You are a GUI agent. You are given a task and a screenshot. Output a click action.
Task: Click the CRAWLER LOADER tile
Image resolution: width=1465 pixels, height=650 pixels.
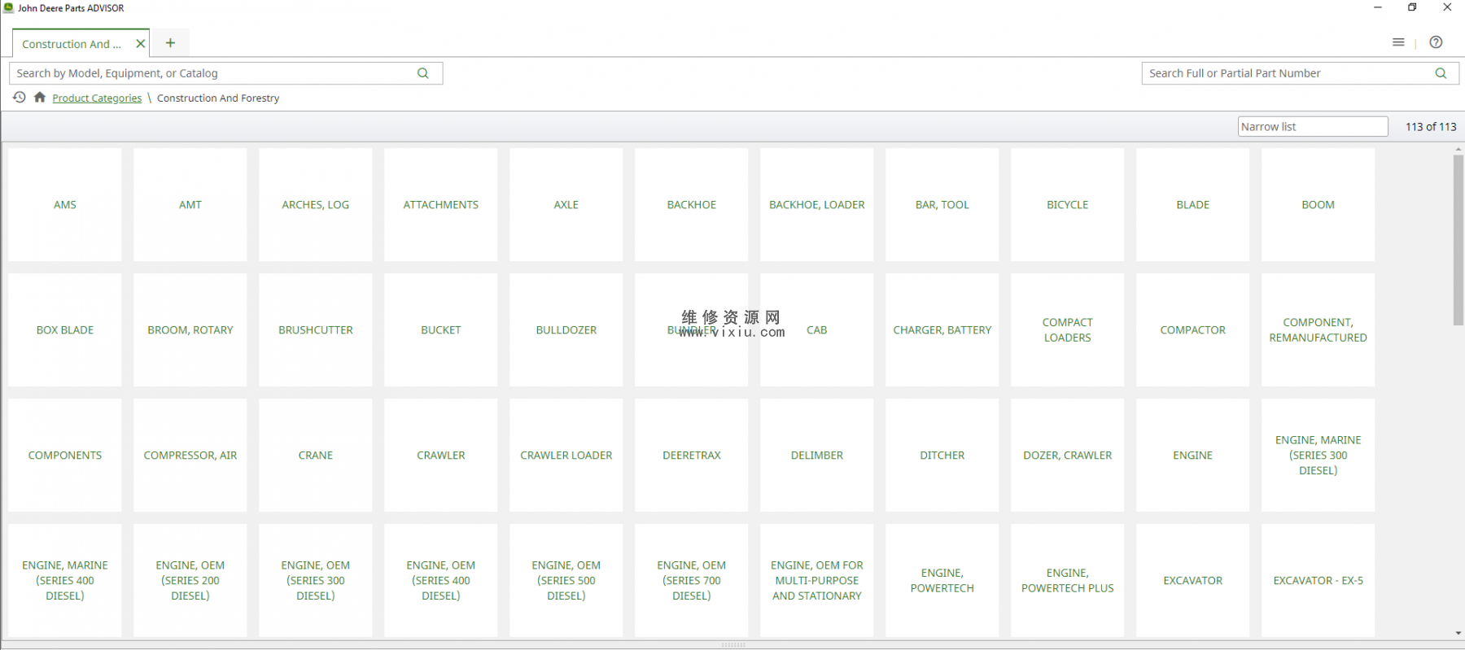pos(566,456)
